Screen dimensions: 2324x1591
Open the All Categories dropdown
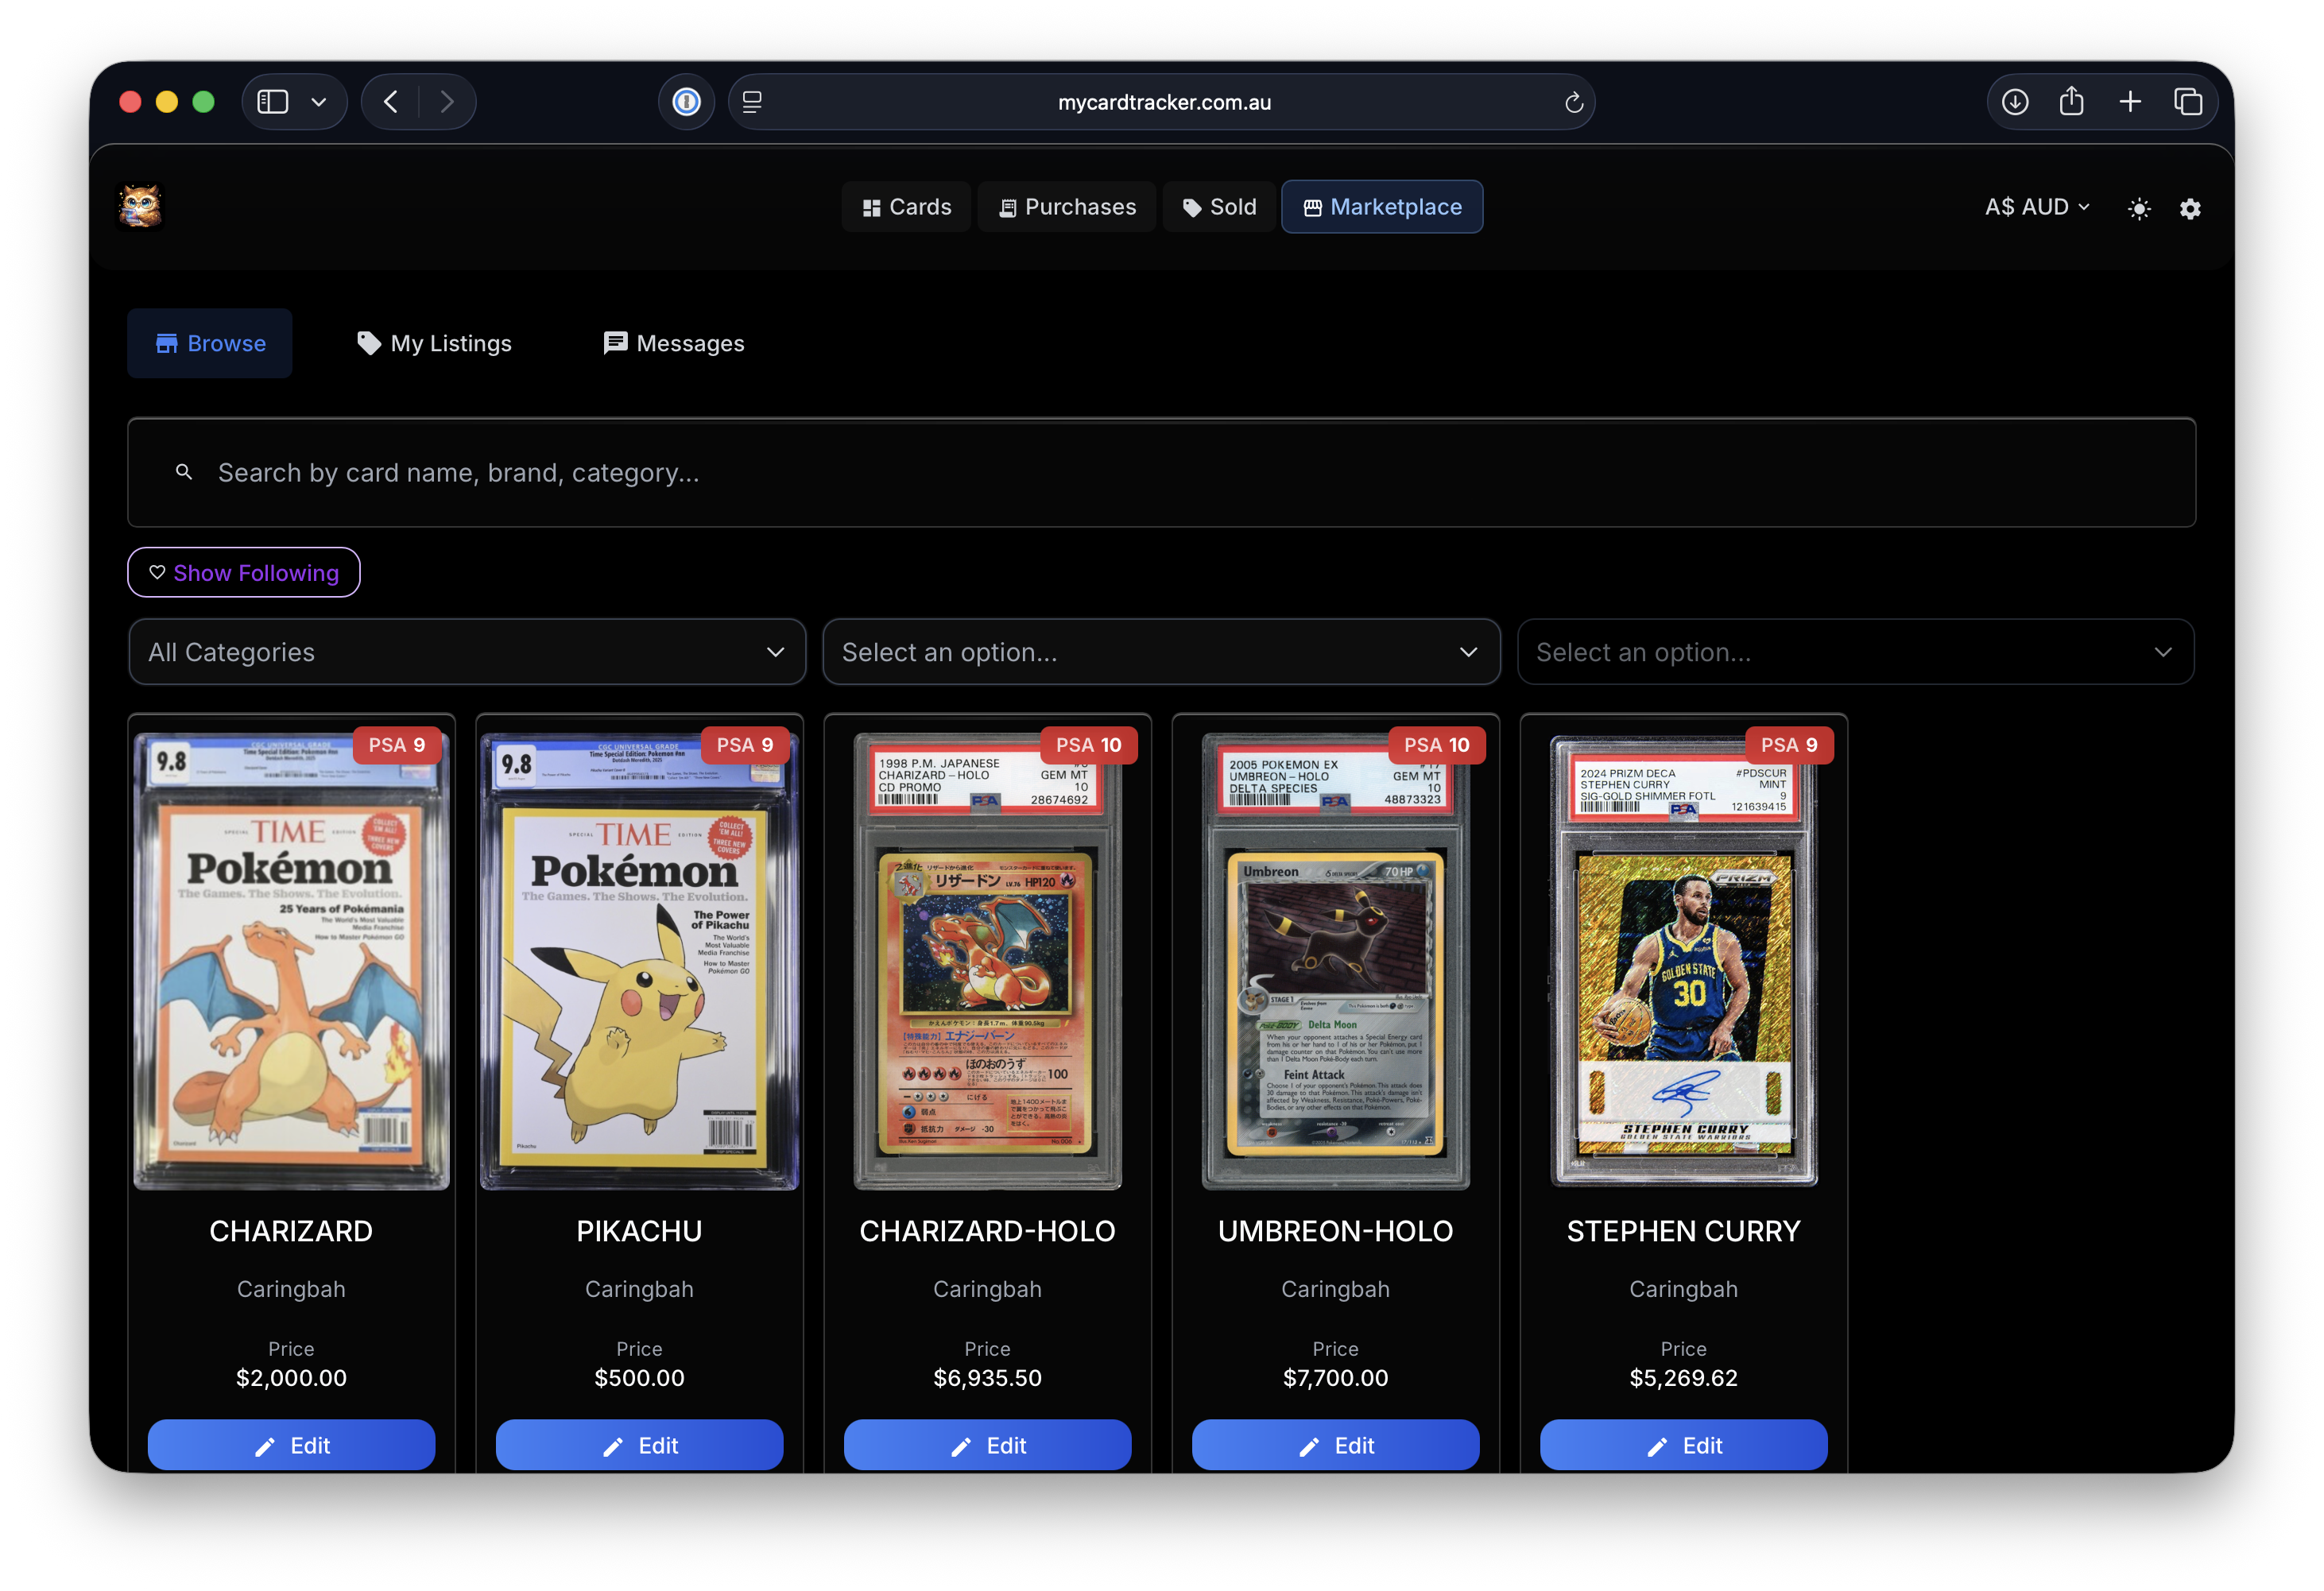click(466, 651)
